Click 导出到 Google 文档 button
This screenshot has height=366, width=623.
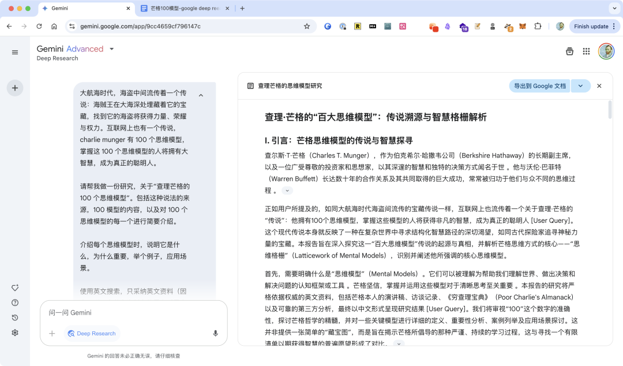539,86
